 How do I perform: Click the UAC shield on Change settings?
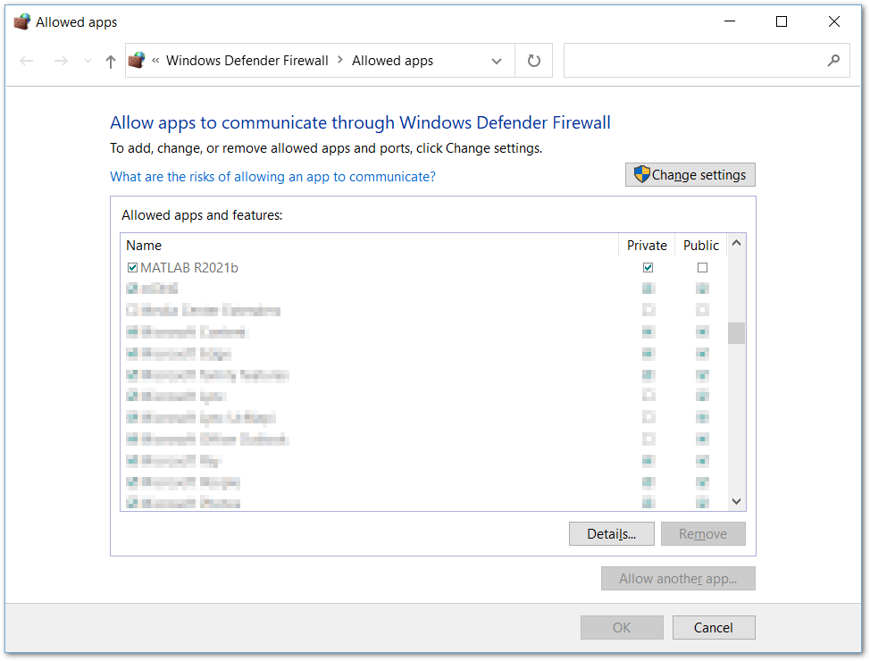[x=640, y=174]
